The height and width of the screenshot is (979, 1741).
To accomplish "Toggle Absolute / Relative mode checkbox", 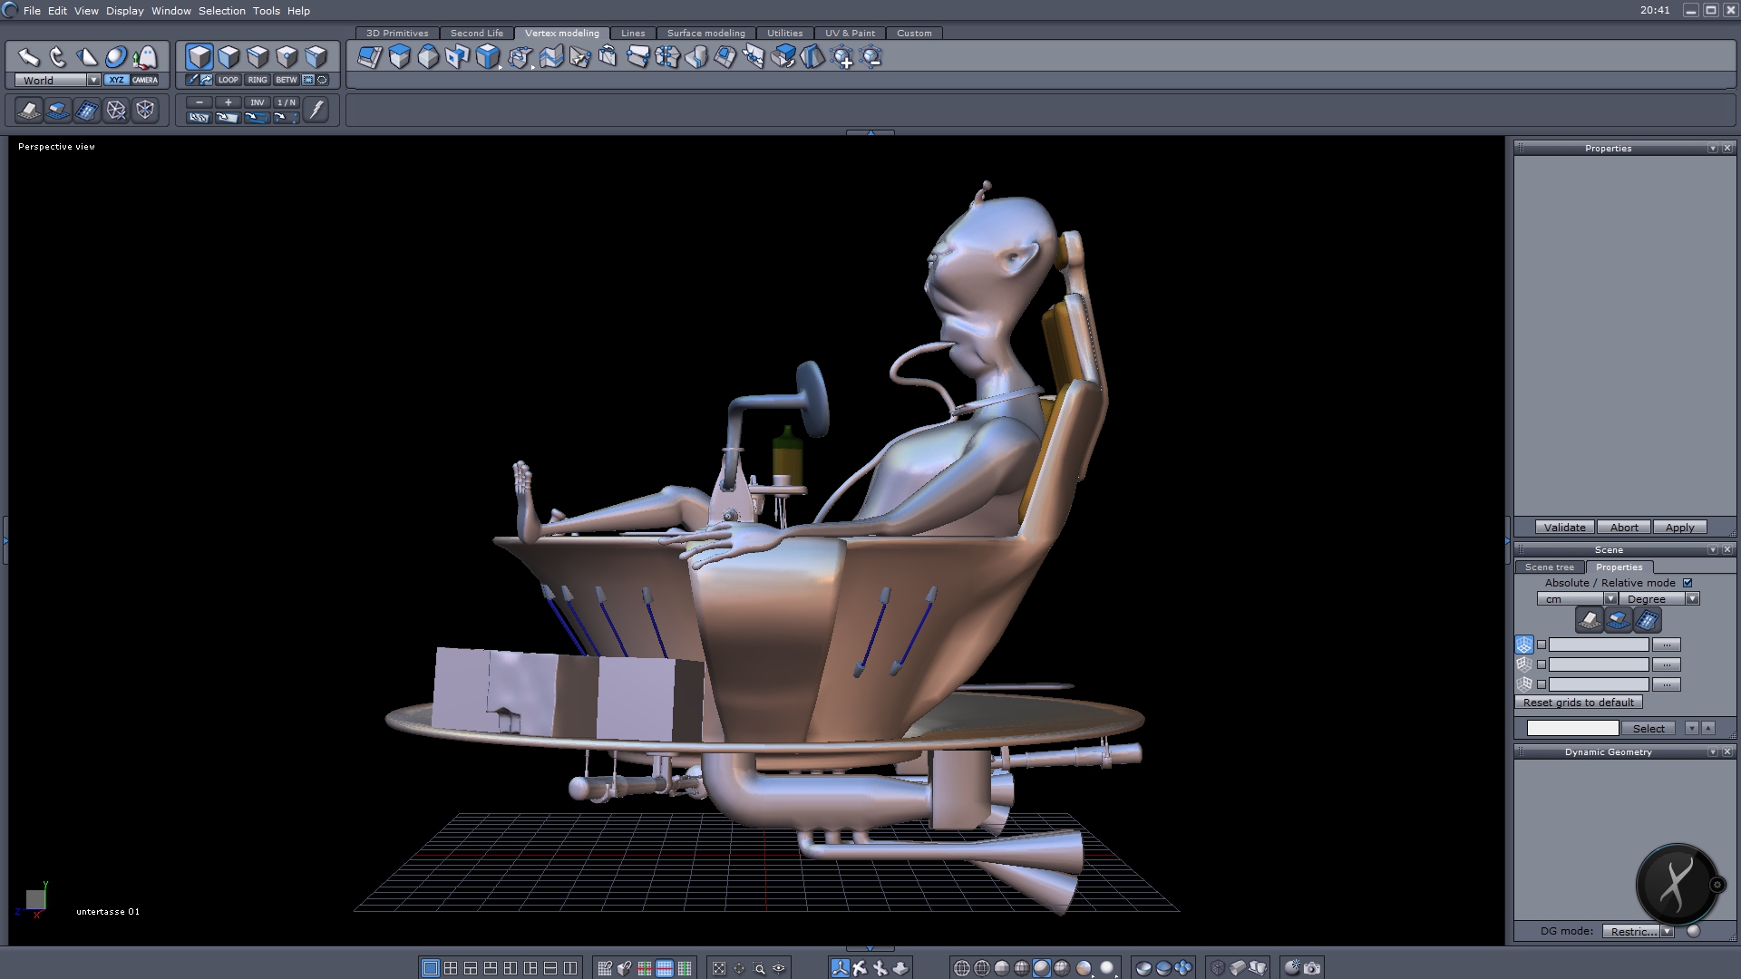I will (x=1688, y=583).
